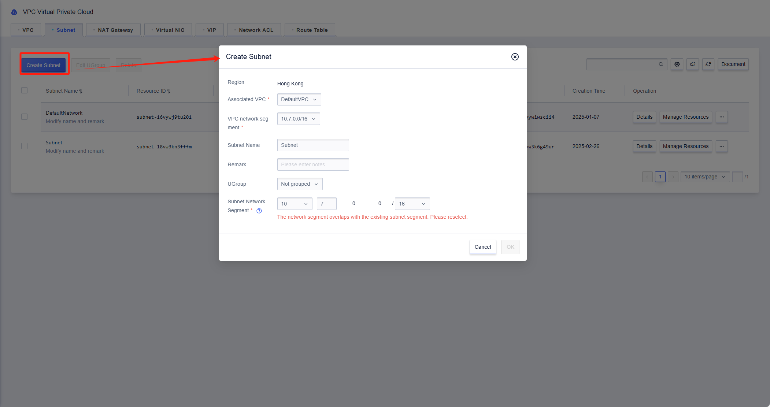This screenshot has width=770, height=407.
Task: Click Manage Resources for the 2025-02-26 row
Action: [686, 147]
